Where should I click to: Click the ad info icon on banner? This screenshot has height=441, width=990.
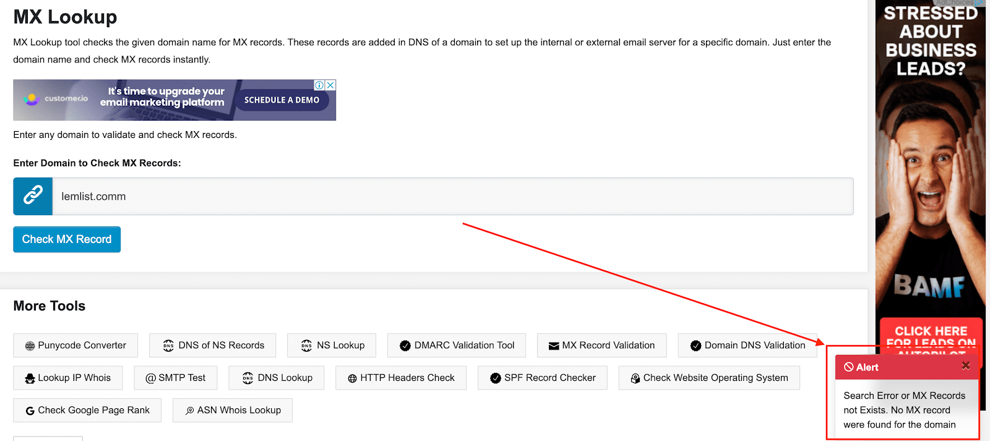coord(319,85)
